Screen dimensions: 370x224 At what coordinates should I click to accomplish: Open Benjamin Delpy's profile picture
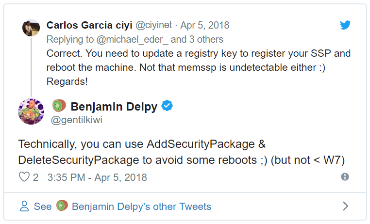(31, 112)
